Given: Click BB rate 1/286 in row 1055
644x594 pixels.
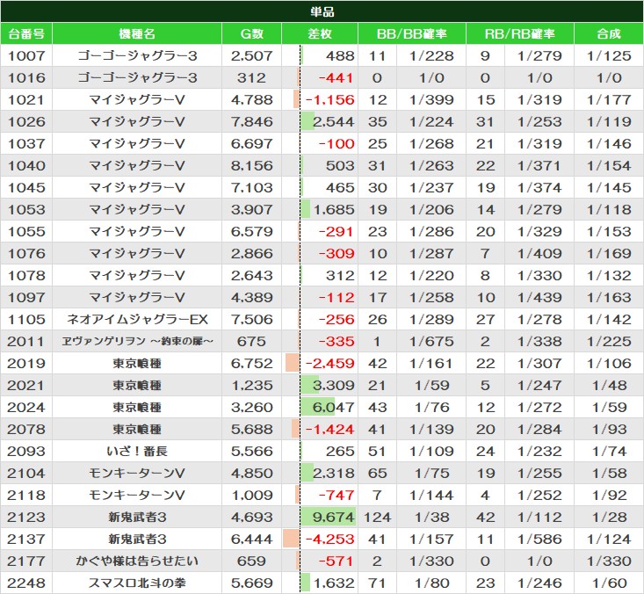Looking at the screenshot, I should [431, 232].
